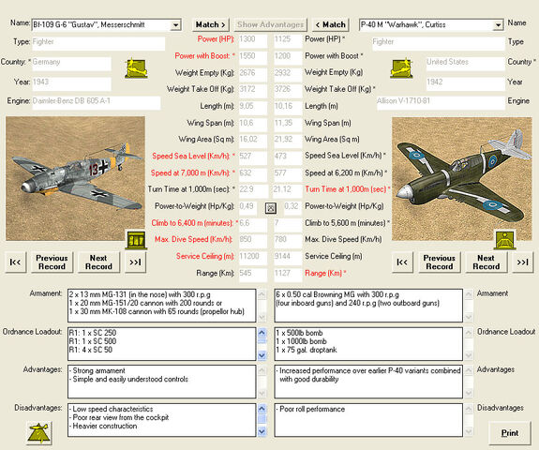This screenshot has height=450, width=539.
Task: Click the left Wing Area value 16.02
Action: tap(253, 141)
